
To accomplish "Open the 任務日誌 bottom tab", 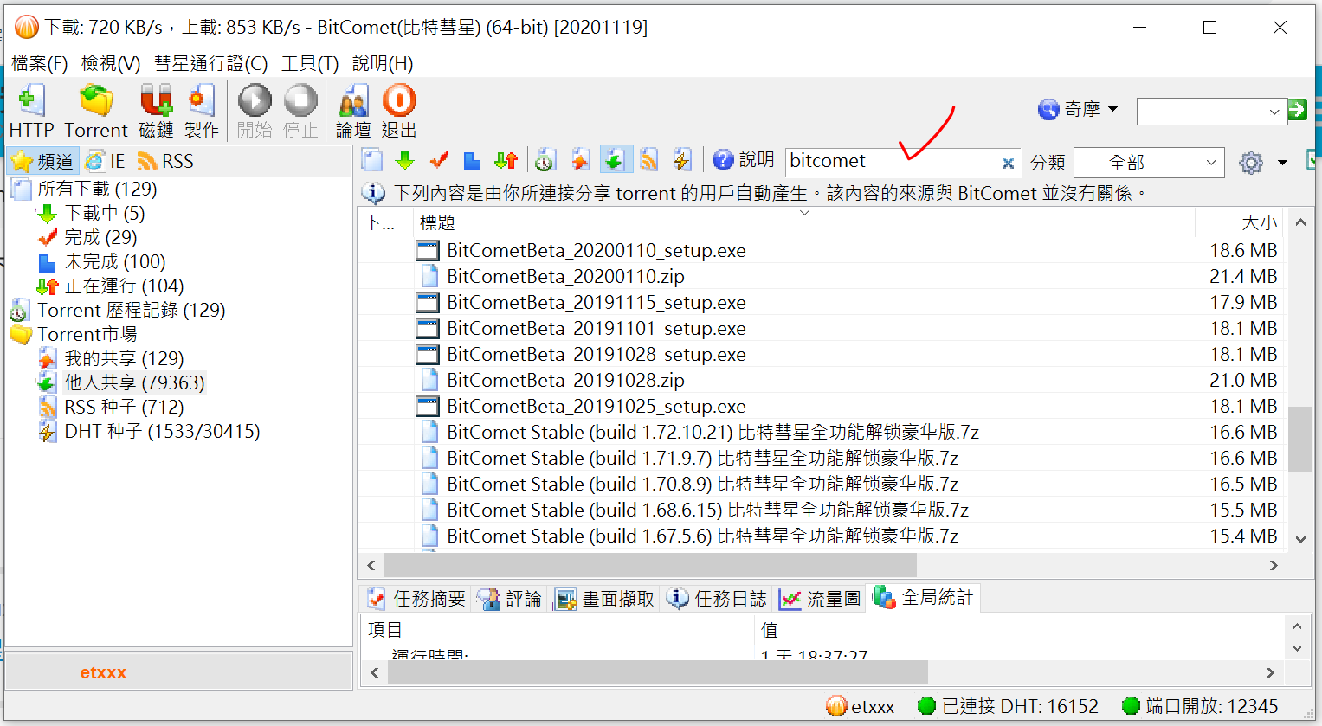I will click(717, 598).
